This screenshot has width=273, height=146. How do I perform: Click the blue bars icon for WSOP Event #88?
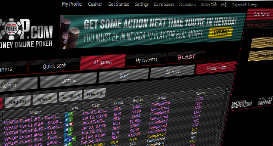pos(67,120)
